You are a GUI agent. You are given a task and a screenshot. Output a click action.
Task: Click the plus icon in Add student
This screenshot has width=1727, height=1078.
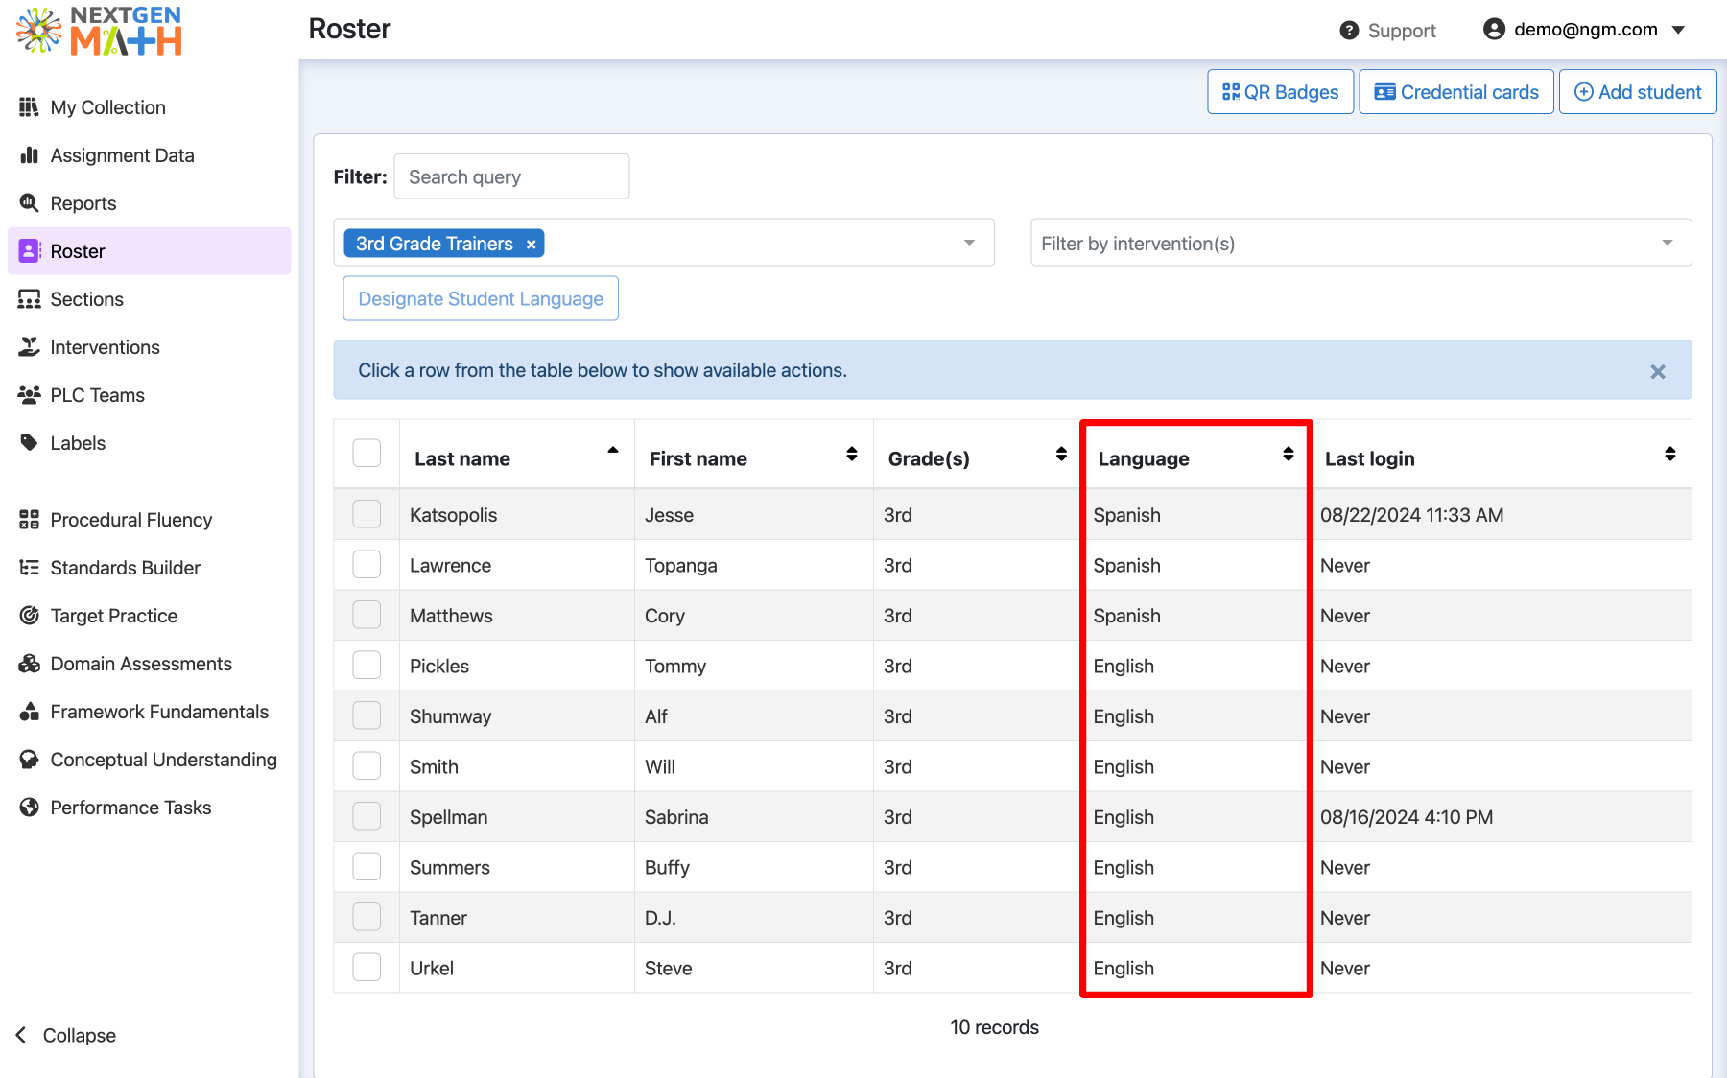pyautogui.click(x=1584, y=92)
